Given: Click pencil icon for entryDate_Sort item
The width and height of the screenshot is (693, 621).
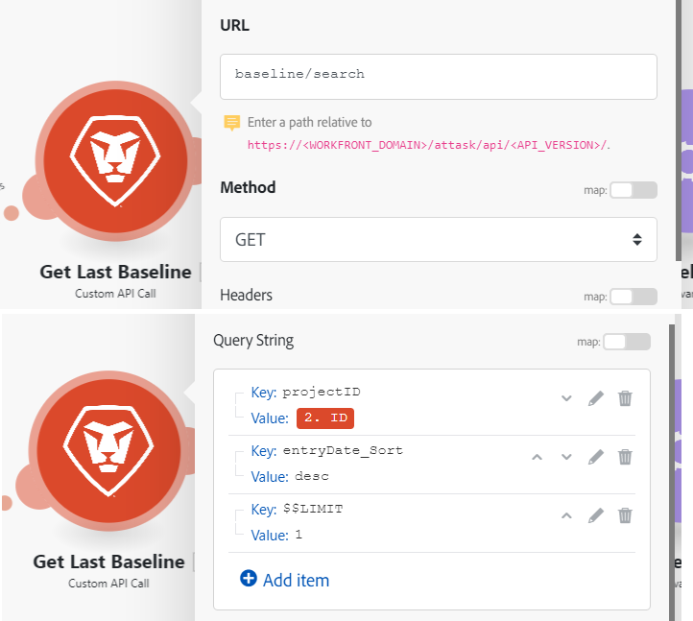Looking at the screenshot, I should (x=596, y=457).
